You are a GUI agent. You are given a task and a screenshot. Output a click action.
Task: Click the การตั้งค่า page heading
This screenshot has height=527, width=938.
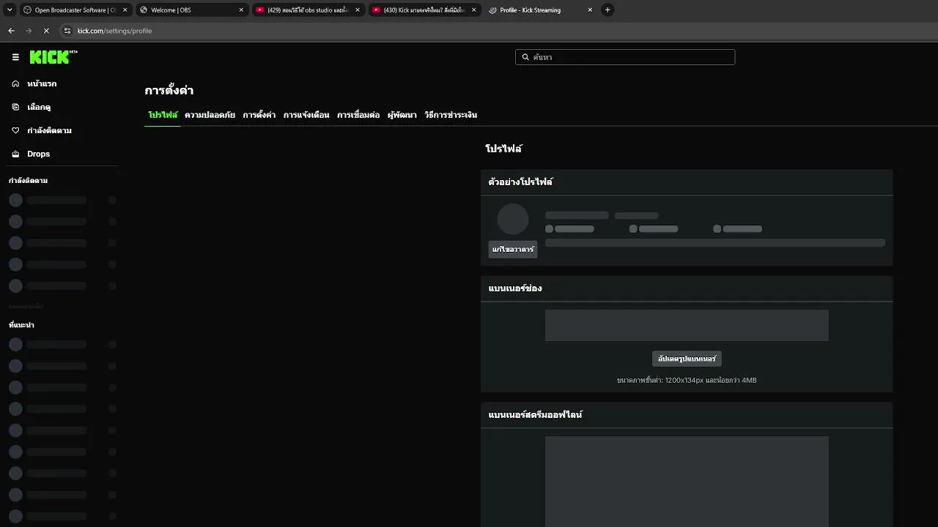pyautogui.click(x=169, y=91)
